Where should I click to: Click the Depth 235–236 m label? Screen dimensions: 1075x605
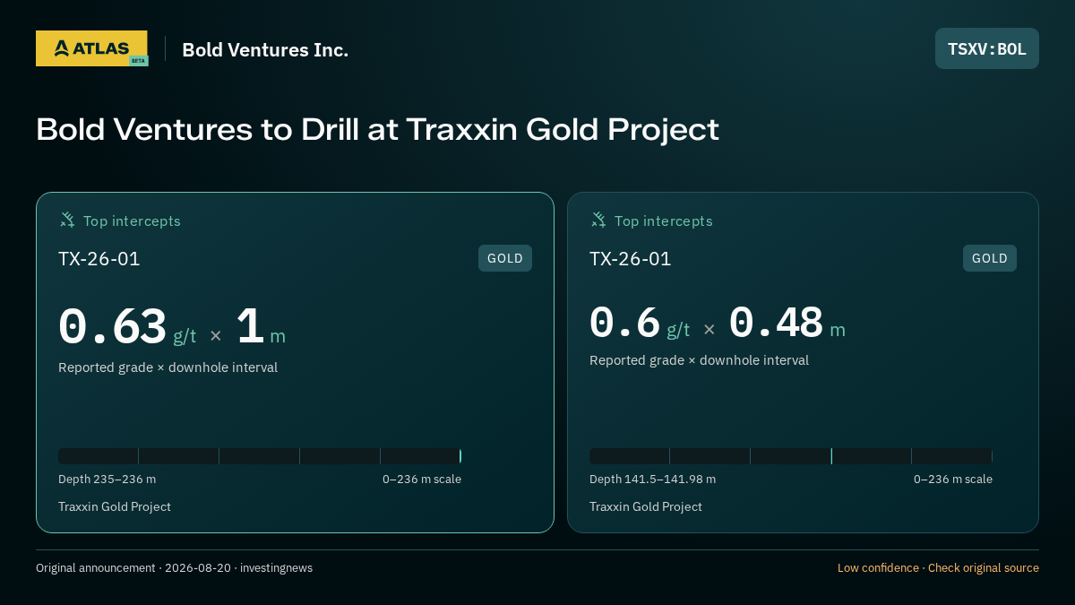107,480
